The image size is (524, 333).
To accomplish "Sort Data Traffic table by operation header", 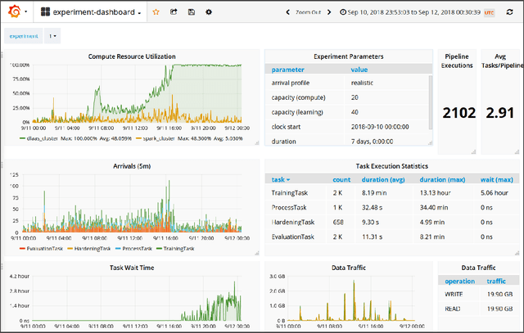I will tap(459, 281).
